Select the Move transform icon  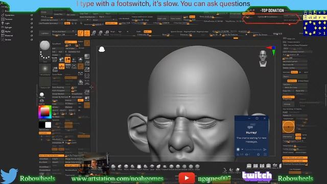(x=94, y=33)
